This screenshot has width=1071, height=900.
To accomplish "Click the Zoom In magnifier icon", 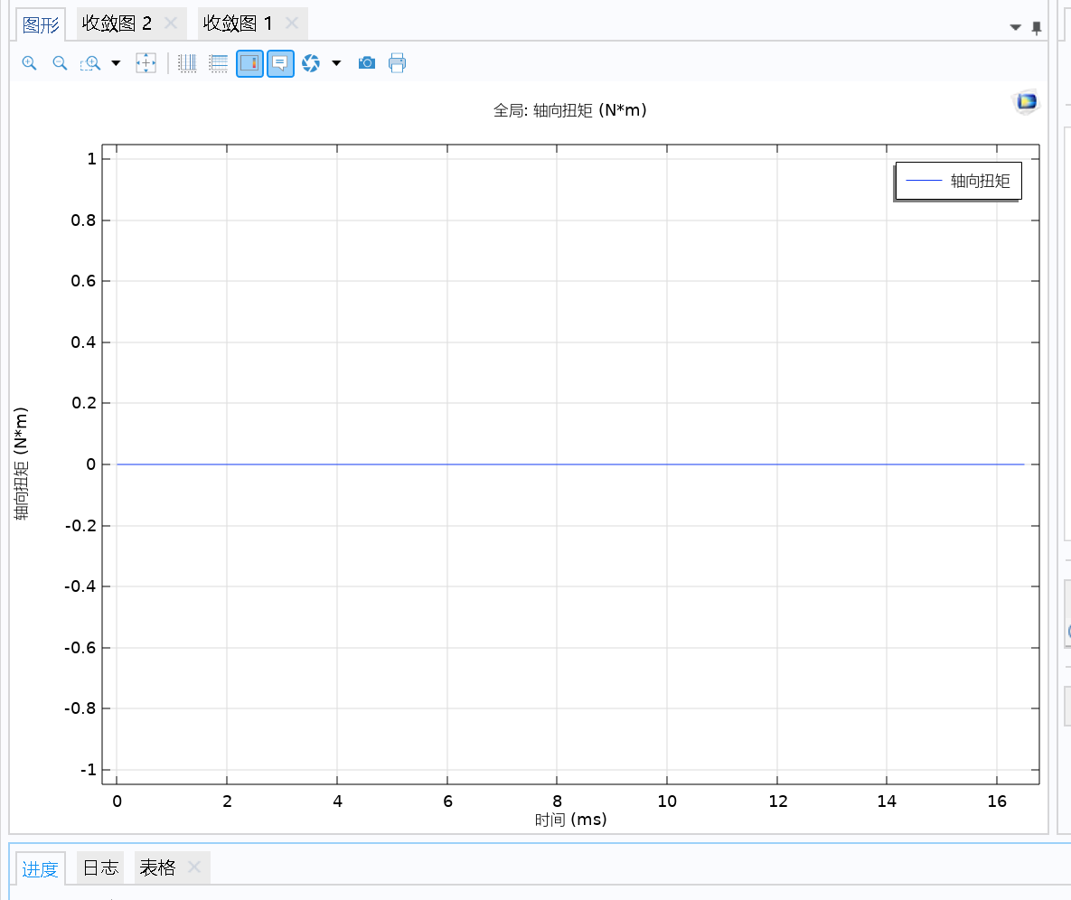I will [x=29, y=63].
